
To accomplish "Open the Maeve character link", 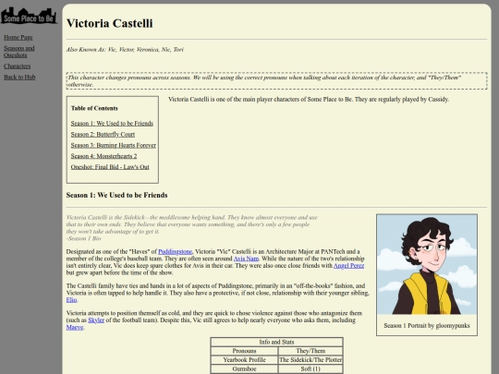I will pyautogui.click(x=75, y=327).
